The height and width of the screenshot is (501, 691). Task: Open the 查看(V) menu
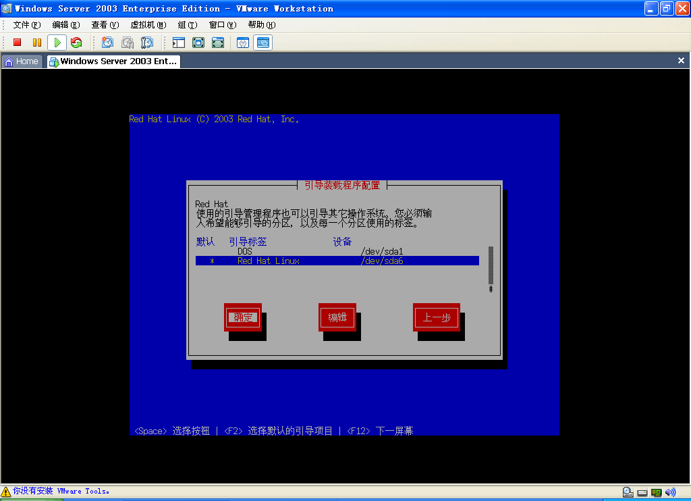click(105, 25)
